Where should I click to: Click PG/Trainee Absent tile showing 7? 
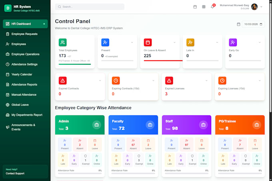click(x=240, y=145)
